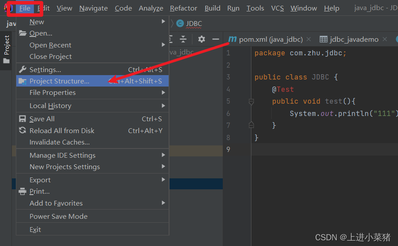Screen dimensions: 398x246
Task: Open Settings... from File menu
Action: pos(92,69)
